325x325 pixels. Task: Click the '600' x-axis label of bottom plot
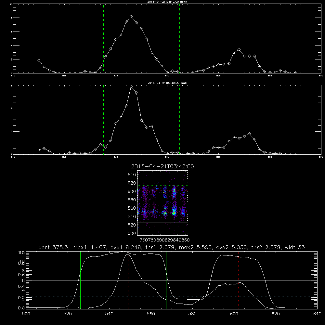pyautogui.click(x=234, y=314)
